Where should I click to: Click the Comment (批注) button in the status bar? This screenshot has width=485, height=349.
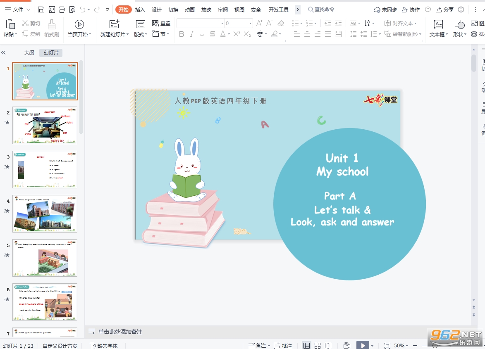click(x=283, y=346)
